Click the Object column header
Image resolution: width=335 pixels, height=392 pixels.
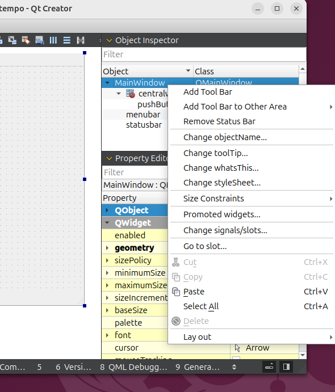point(148,71)
